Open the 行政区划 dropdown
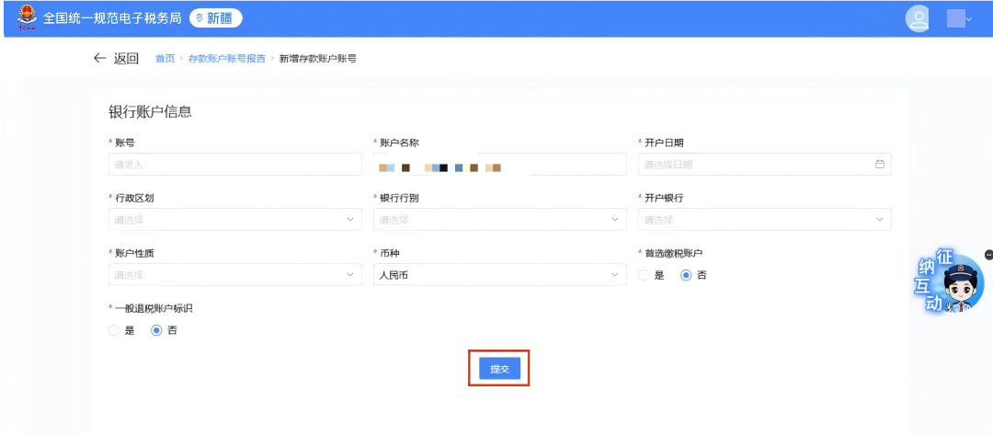The width and height of the screenshot is (993, 436). (x=235, y=219)
